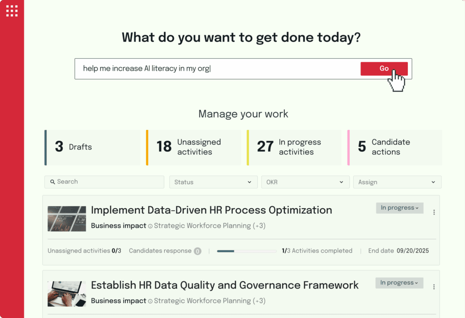
Task: Click info icon beside second Strategic Workforce Planning
Action: (x=150, y=301)
